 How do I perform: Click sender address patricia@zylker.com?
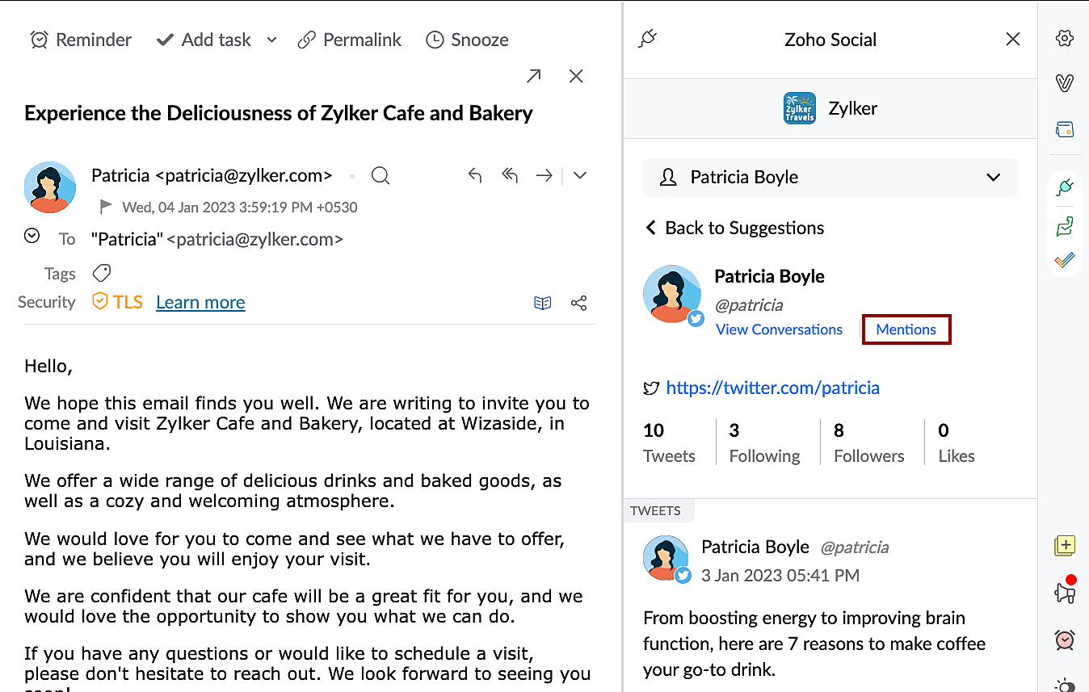244,175
